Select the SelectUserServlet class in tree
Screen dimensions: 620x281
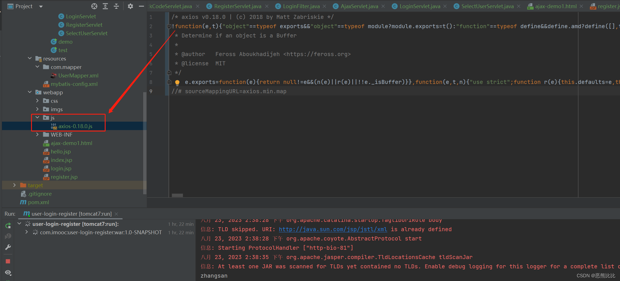tap(87, 33)
